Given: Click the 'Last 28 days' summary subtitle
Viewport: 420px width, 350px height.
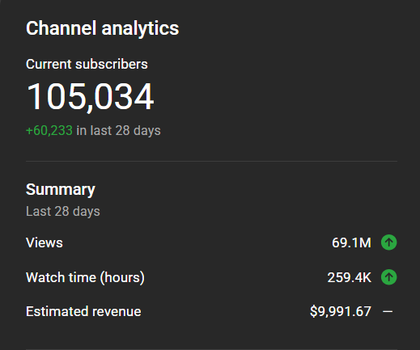Looking at the screenshot, I should pyautogui.click(x=63, y=211).
